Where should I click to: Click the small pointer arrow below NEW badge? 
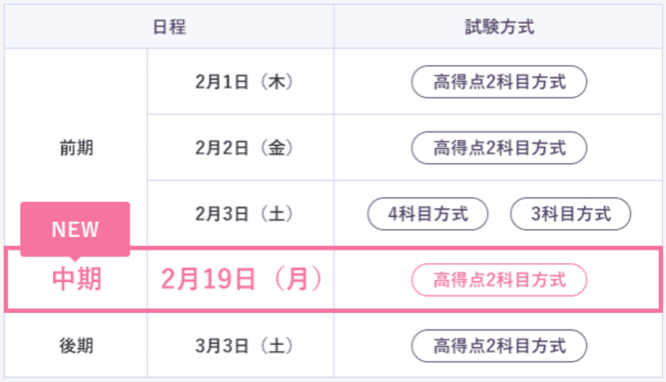tap(75, 258)
